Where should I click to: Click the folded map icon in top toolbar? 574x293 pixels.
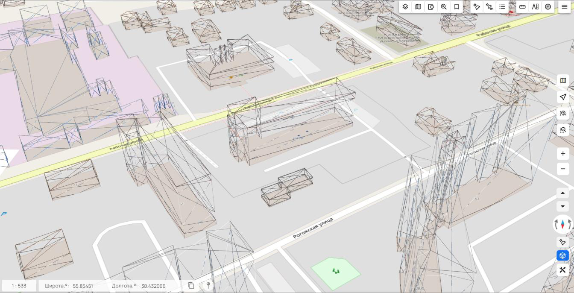coord(418,7)
